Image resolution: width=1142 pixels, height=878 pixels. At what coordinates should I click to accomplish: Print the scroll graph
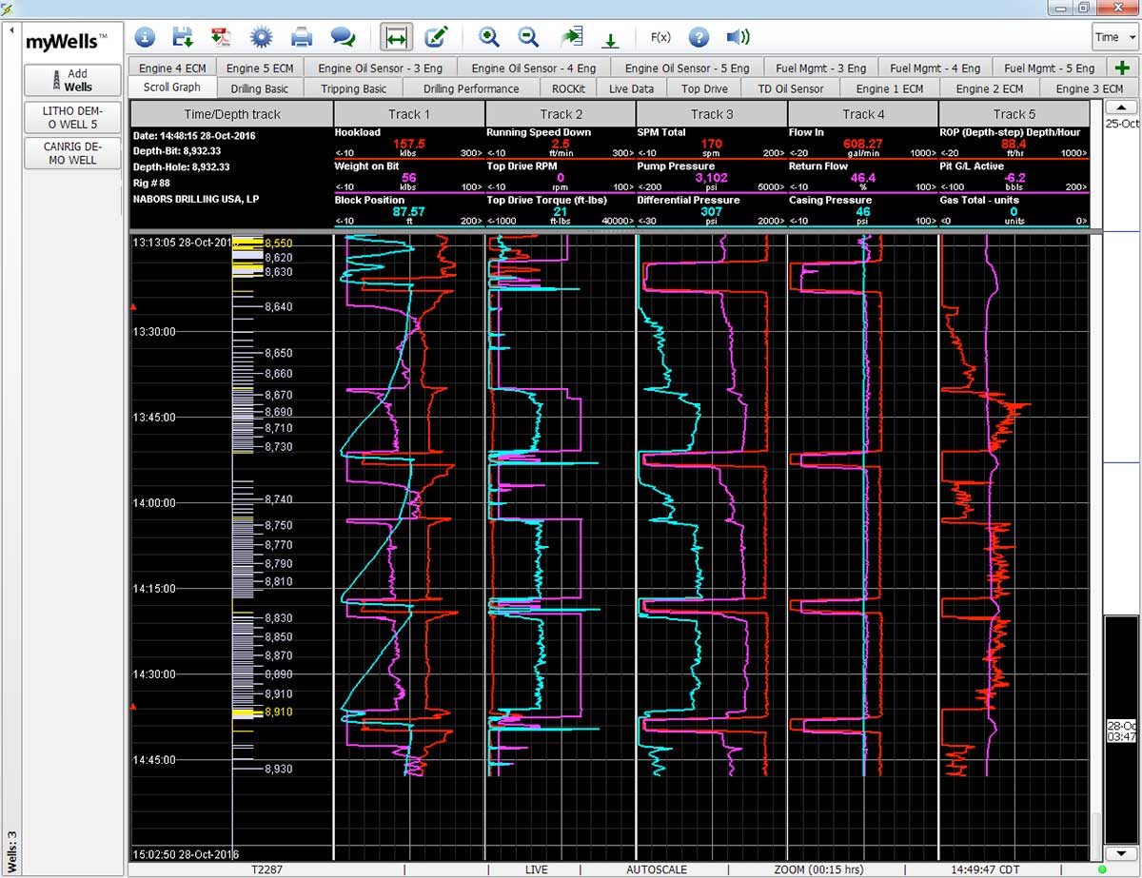click(x=302, y=37)
